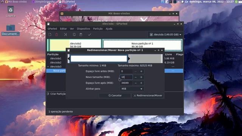Viewport: 242px width, 136px height.
Task: Click the Resize/Move toolbar icon in GParted
Action: pyautogui.click(x=65, y=34)
